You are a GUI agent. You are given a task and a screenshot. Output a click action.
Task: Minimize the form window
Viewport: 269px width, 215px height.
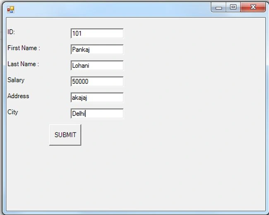(x=219, y=7)
